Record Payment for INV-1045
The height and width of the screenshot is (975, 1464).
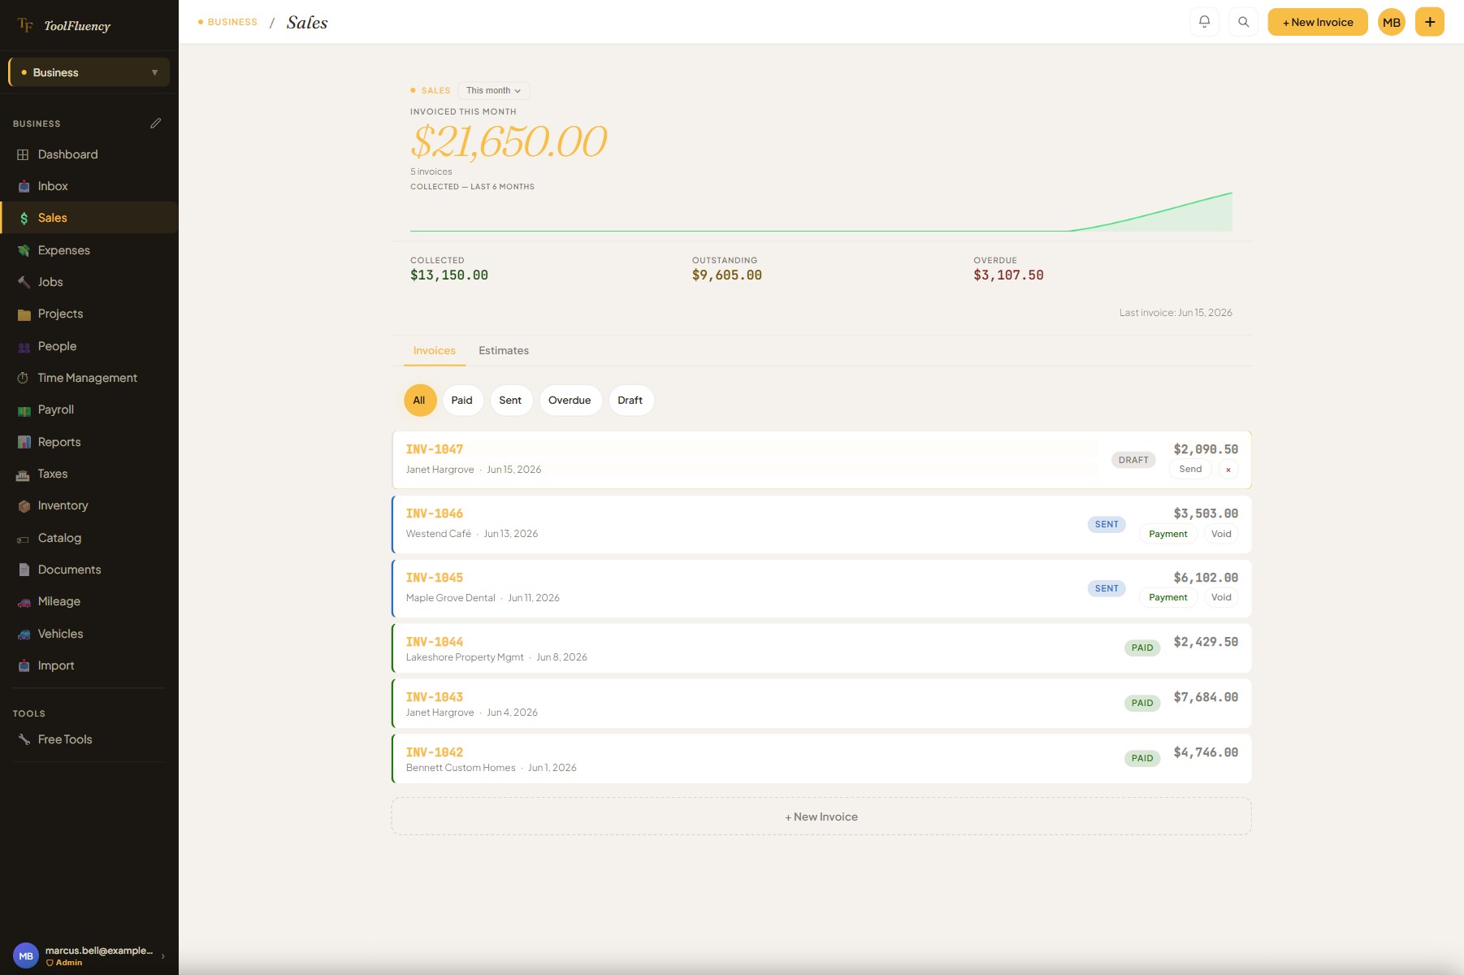click(x=1167, y=597)
